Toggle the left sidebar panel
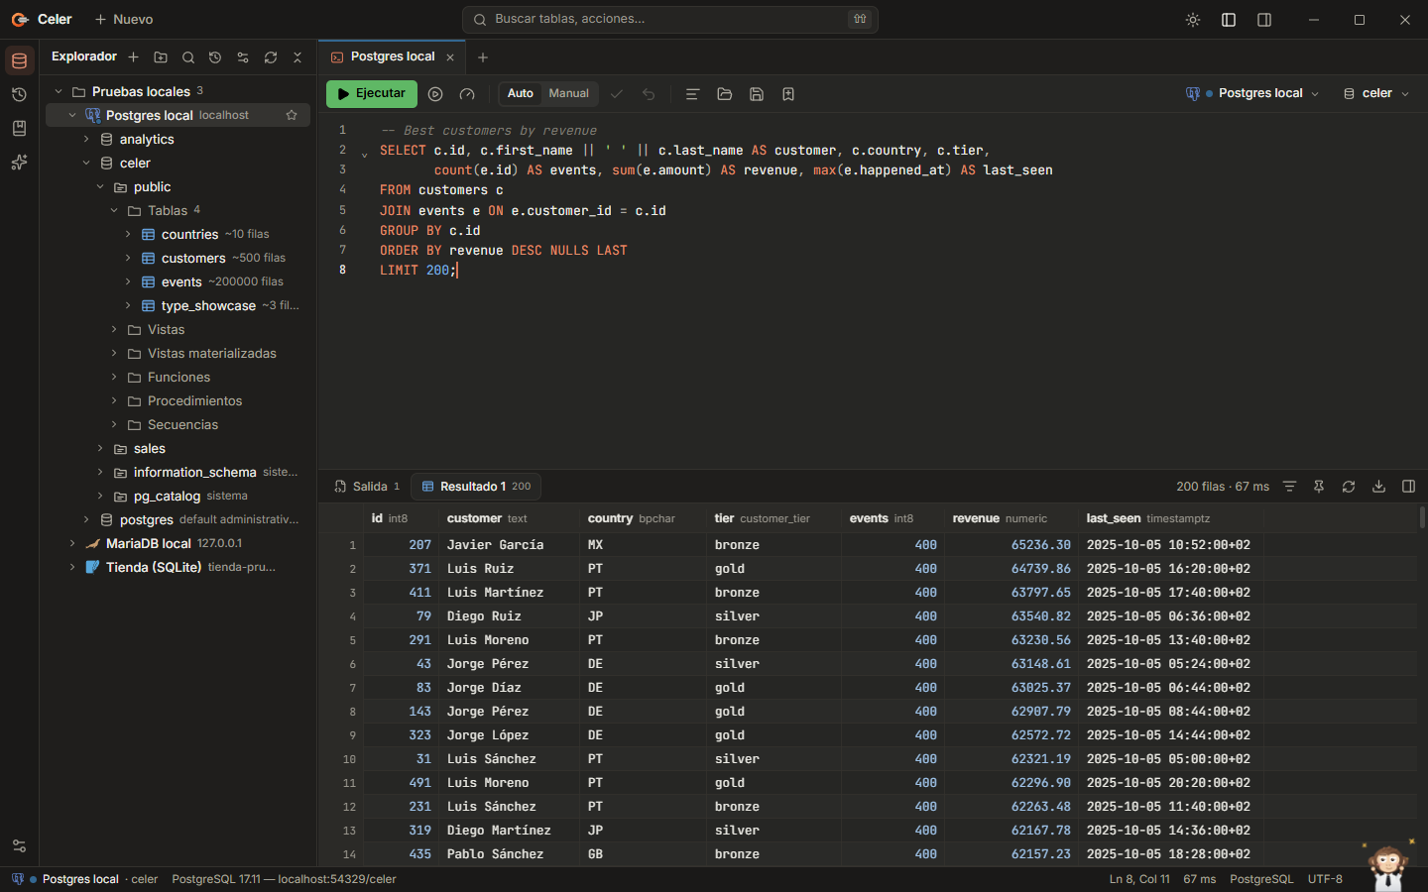1428x892 pixels. [x=1229, y=20]
